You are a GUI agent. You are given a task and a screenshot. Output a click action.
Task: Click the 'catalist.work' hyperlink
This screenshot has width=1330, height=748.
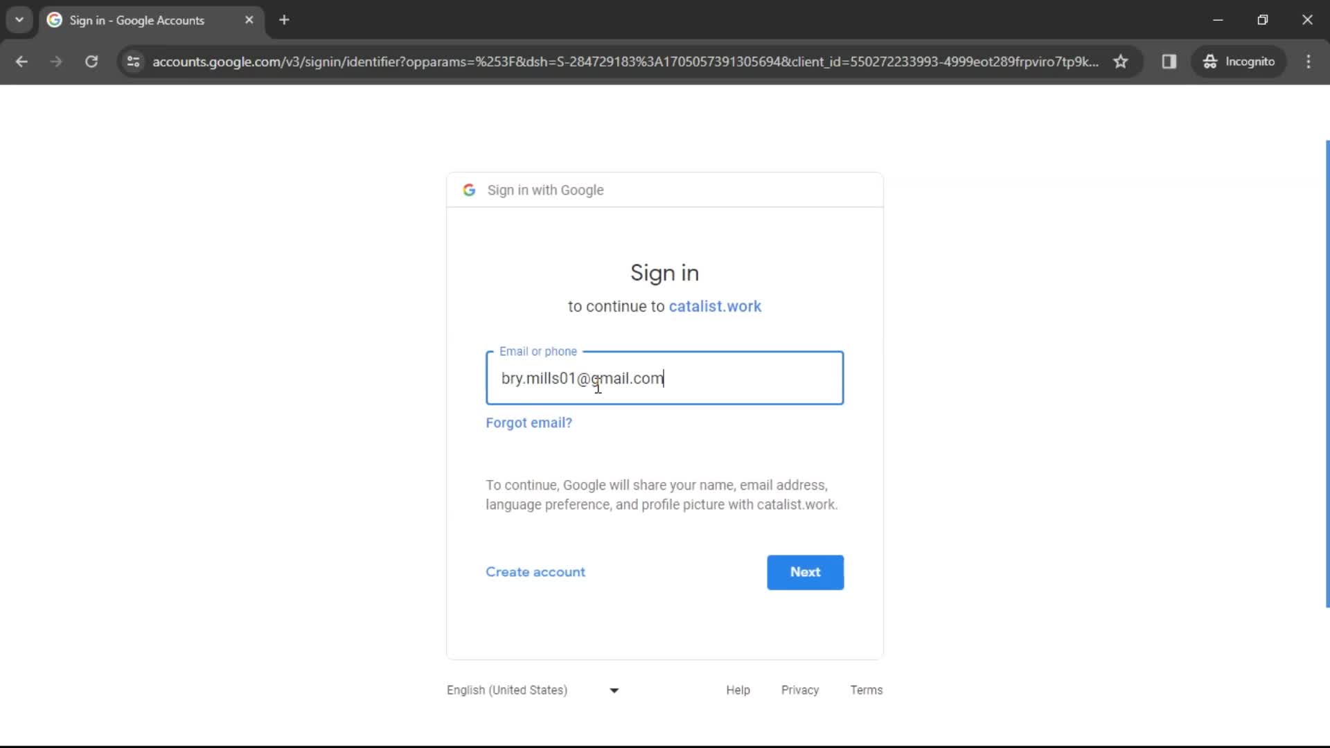pos(716,306)
